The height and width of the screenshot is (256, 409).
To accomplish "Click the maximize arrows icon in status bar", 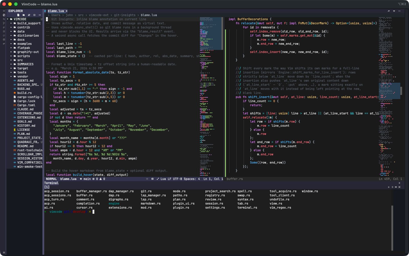I will [158, 179].
